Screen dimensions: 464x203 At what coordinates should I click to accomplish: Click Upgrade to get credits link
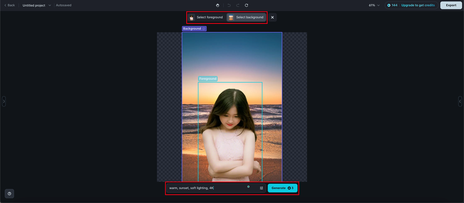[x=418, y=5]
